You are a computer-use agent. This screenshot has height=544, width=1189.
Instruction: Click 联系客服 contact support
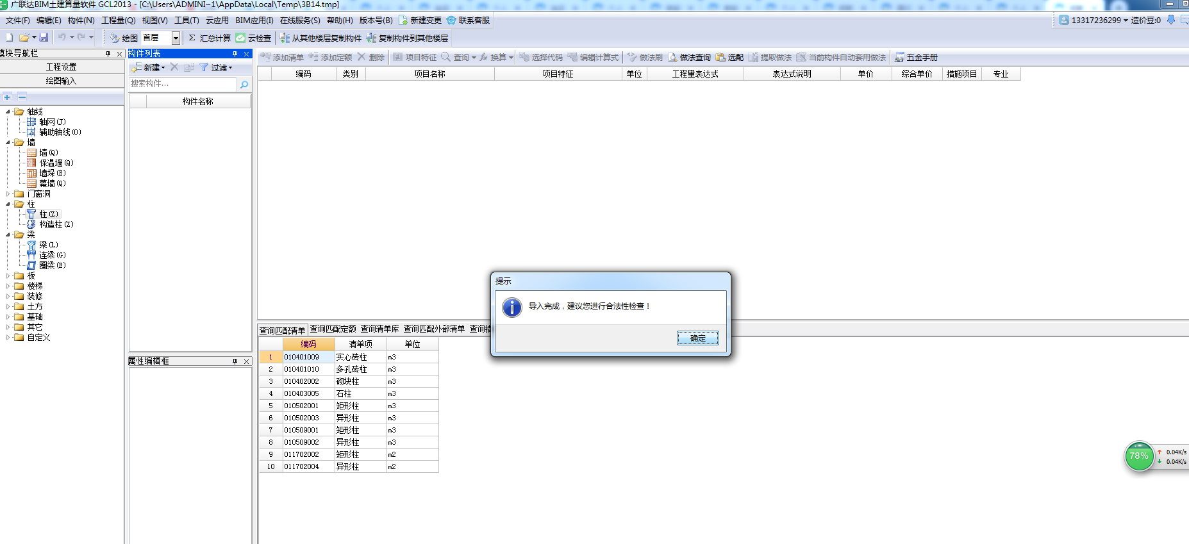point(469,21)
